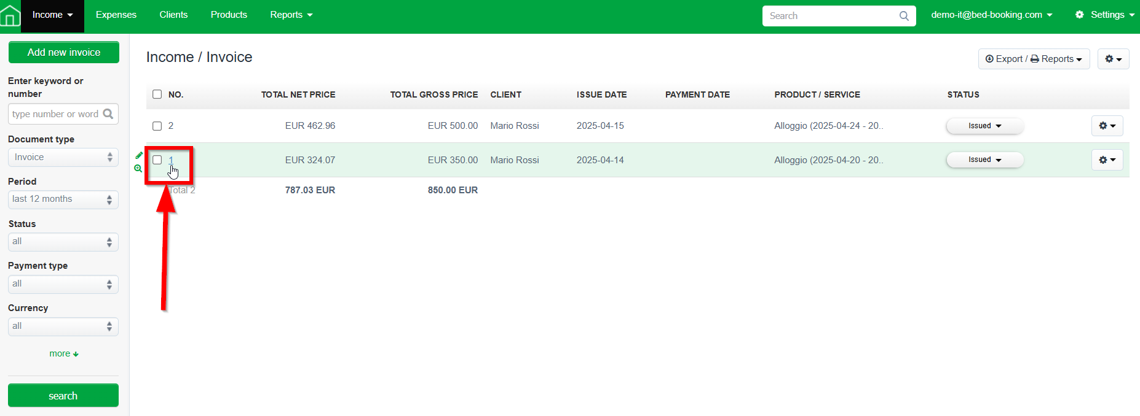1140x416 pixels.
Task: Click issue date 2025-04-14
Action: (600, 160)
